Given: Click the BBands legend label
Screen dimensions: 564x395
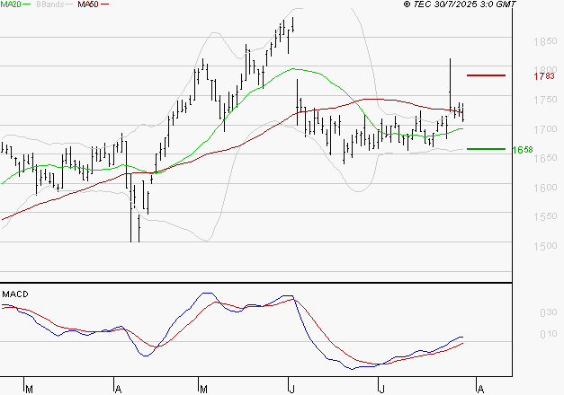Looking at the screenshot, I should 50,4.
